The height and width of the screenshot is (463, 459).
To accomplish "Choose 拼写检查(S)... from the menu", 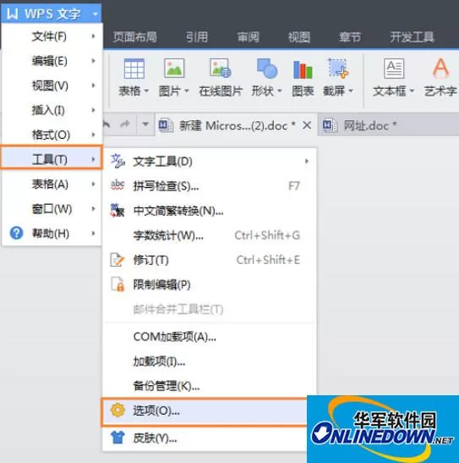I will (x=210, y=186).
